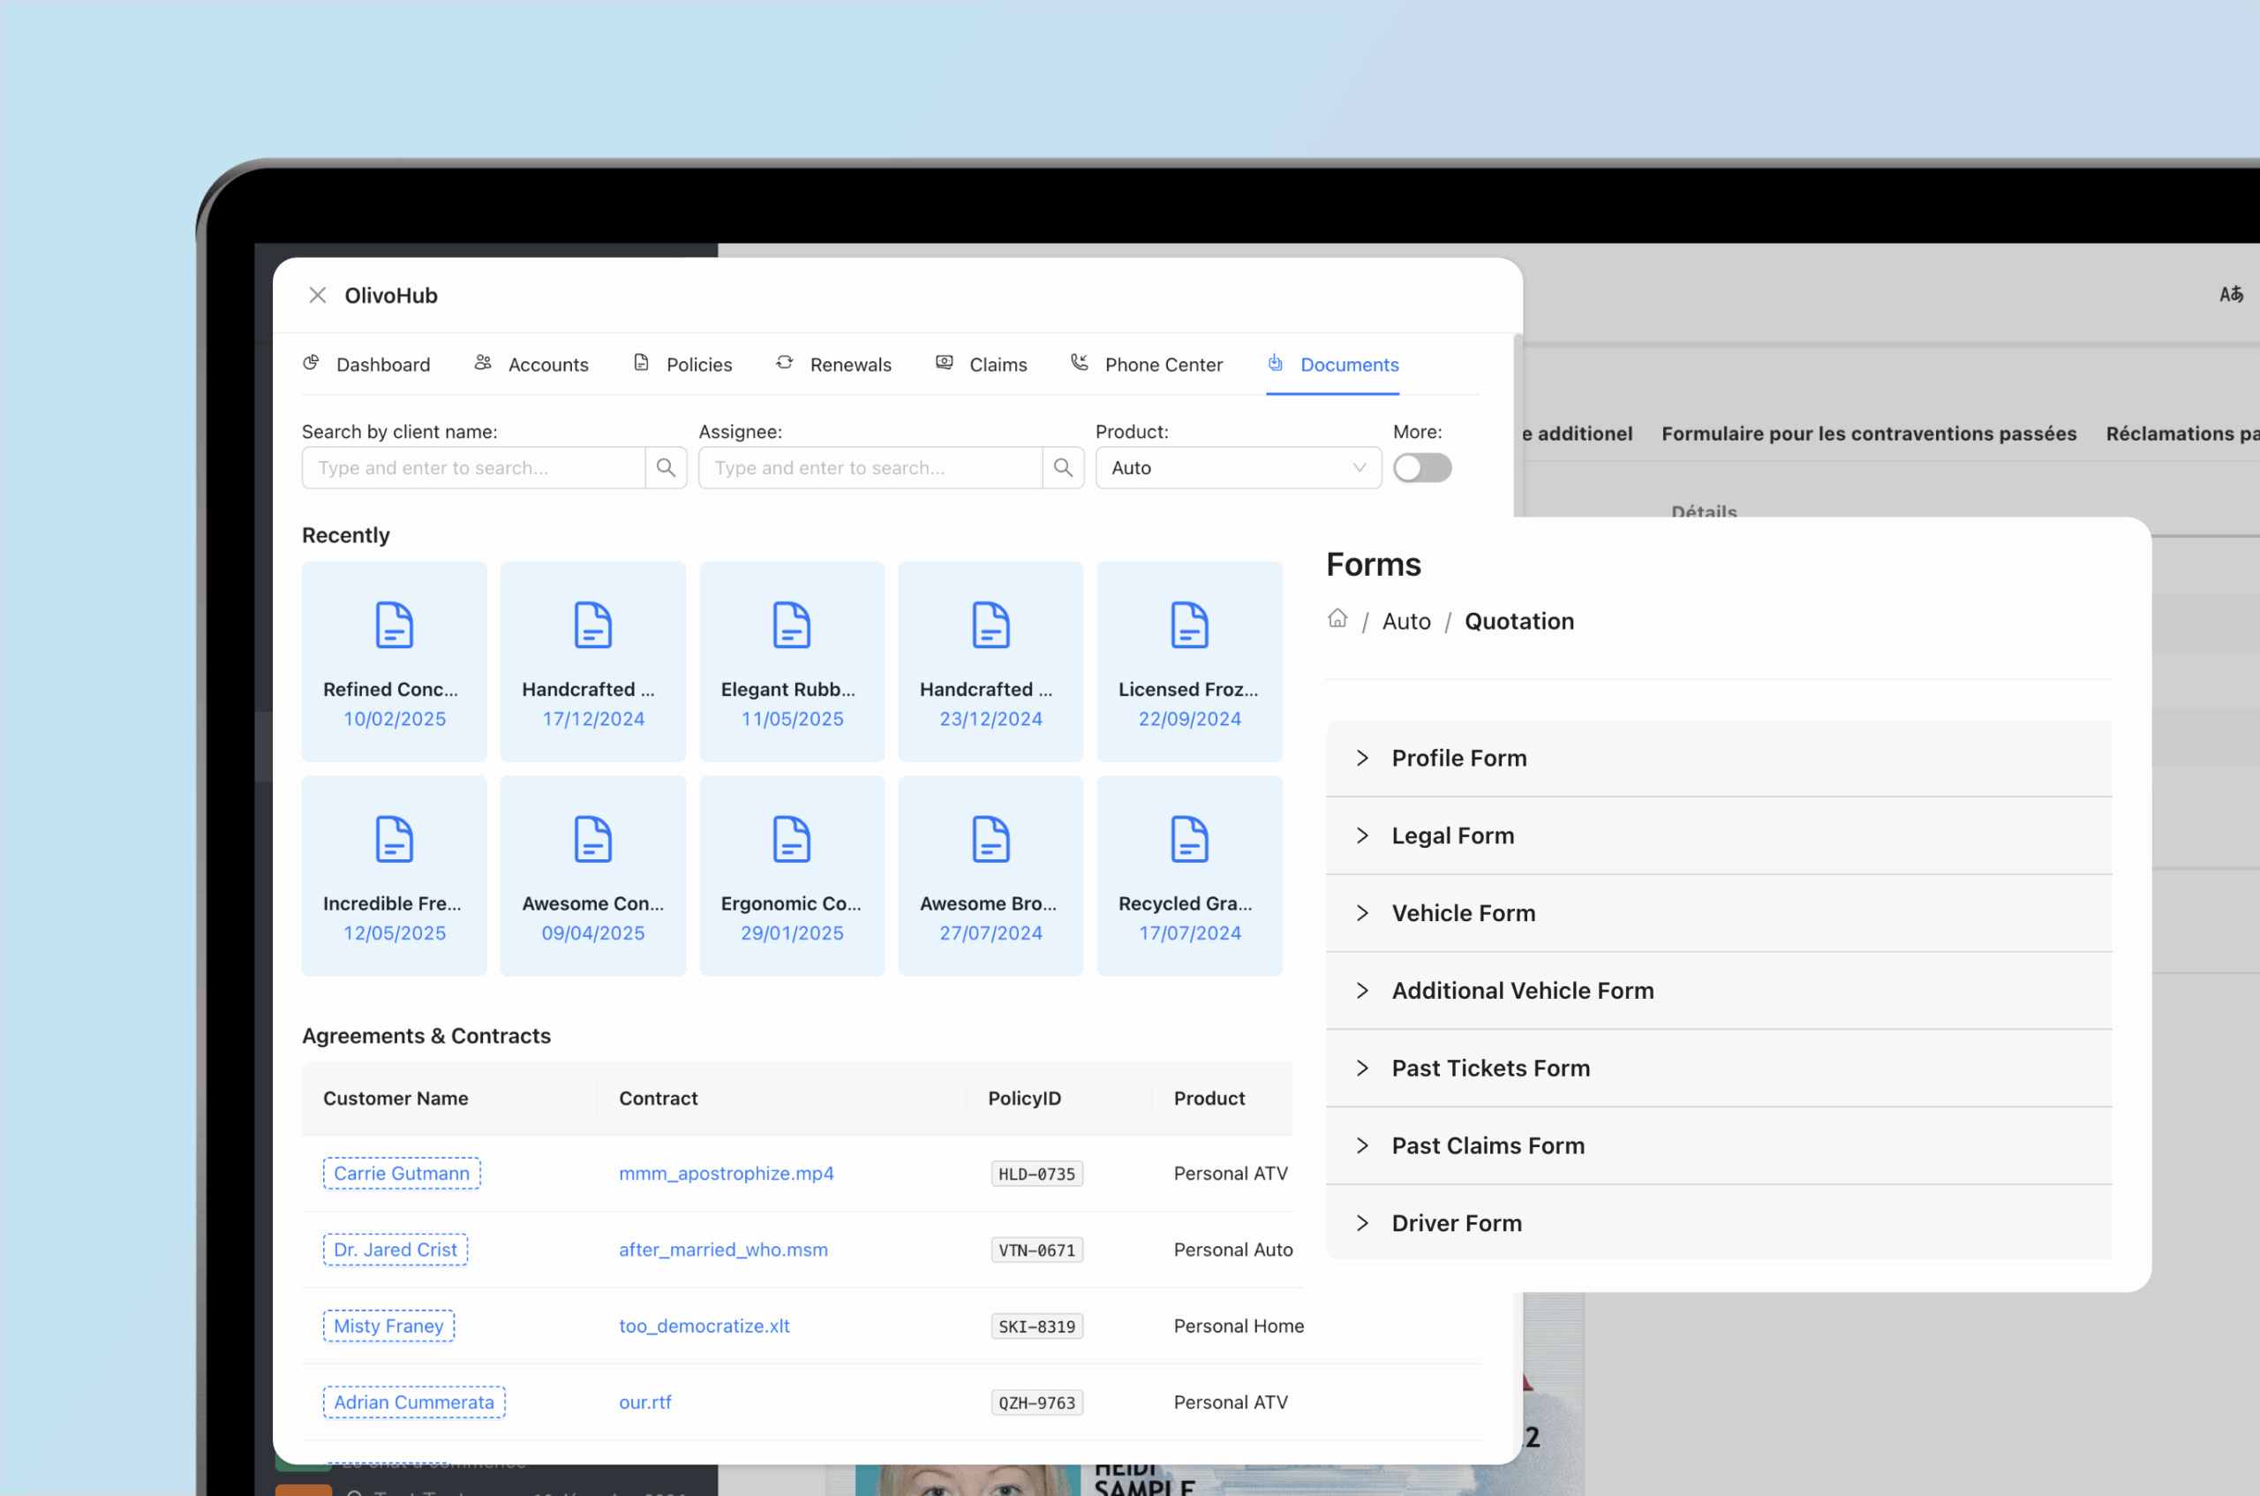Click the Assignee search magnifier icon
This screenshot has height=1496, width=2260.
click(x=1063, y=467)
